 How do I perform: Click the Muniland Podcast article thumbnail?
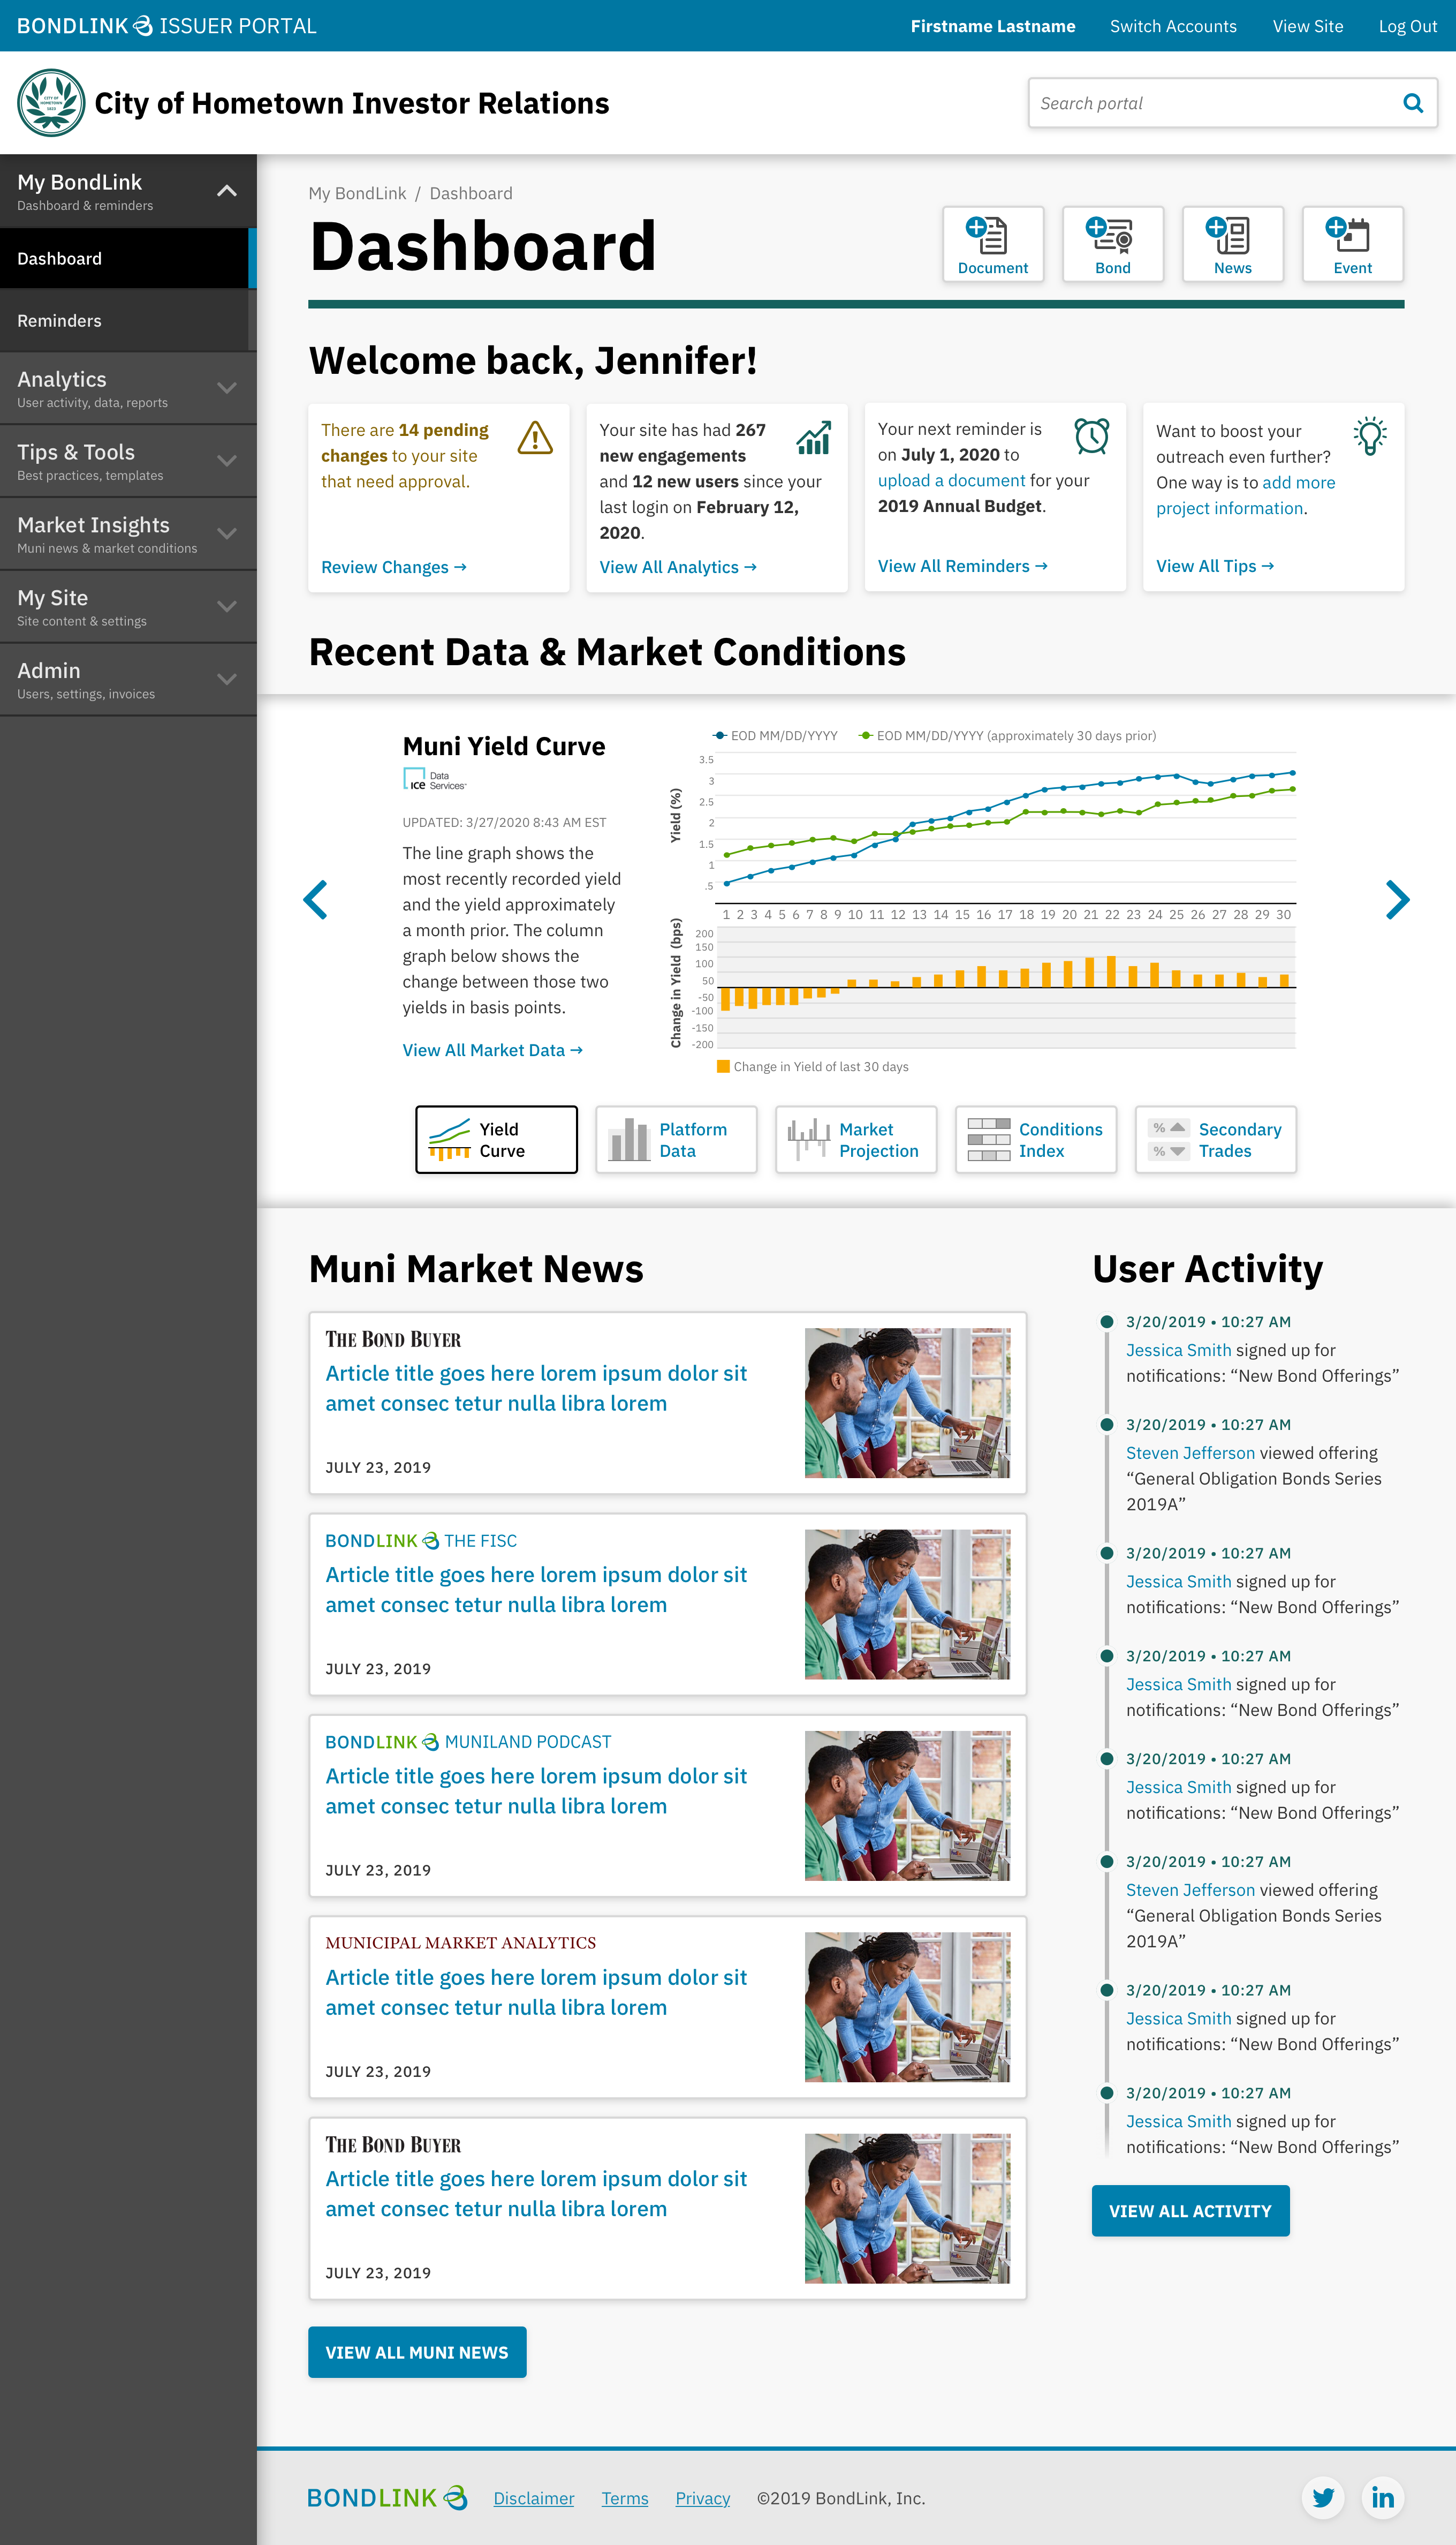click(907, 1806)
